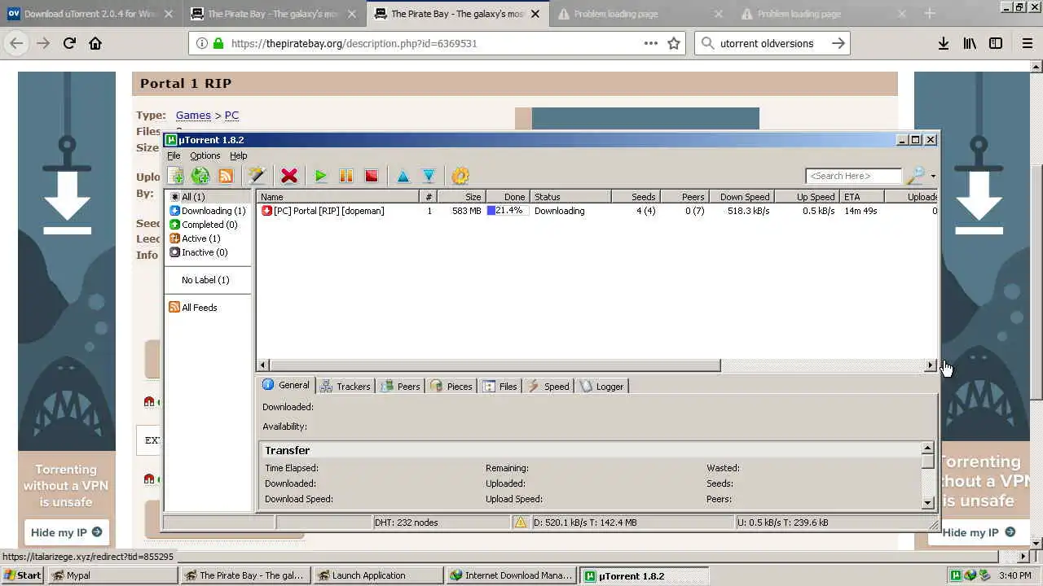Click the Games link on Pirate Bay page
The width and height of the screenshot is (1043, 586).
pos(193,116)
